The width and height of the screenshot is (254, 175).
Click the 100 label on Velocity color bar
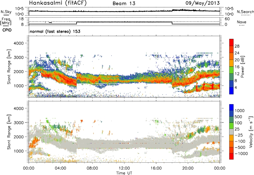(x=238, y=123)
